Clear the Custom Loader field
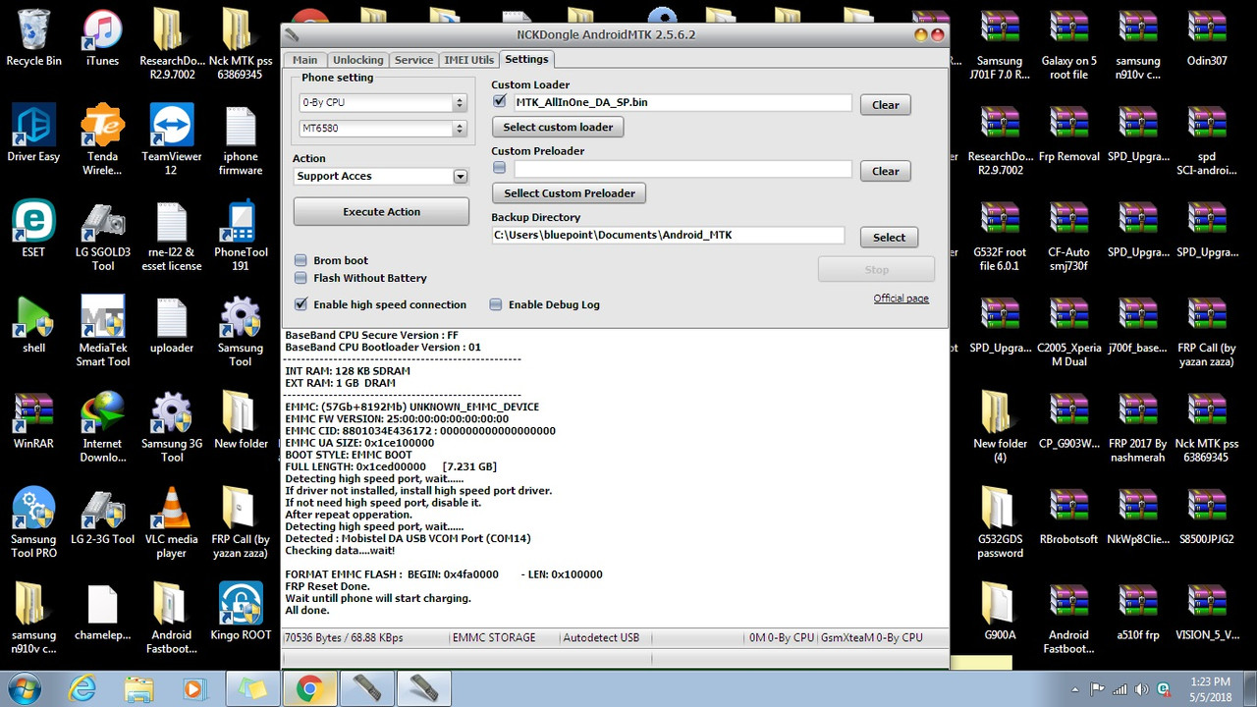Viewport: 1257px width, 707px height. click(x=886, y=105)
